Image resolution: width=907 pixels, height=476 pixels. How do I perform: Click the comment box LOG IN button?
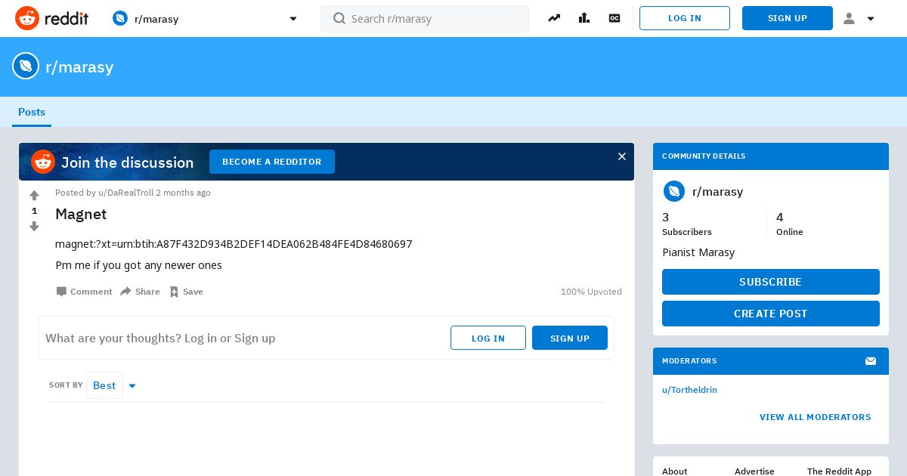(488, 338)
